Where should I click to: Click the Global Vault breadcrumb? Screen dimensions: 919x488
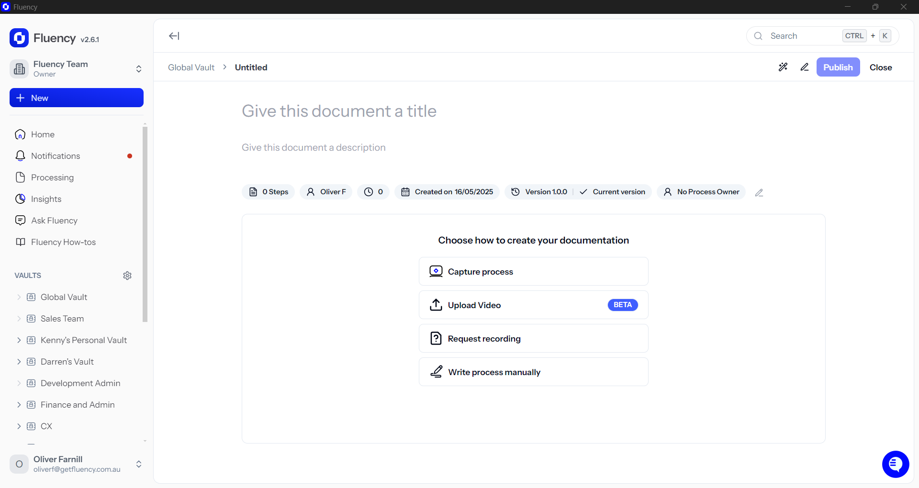(x=191, y=67)
